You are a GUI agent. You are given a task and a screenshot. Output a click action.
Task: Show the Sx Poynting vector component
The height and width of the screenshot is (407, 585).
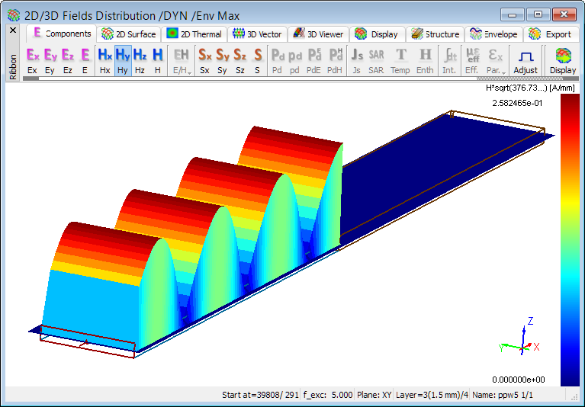(x=205, y=60)
